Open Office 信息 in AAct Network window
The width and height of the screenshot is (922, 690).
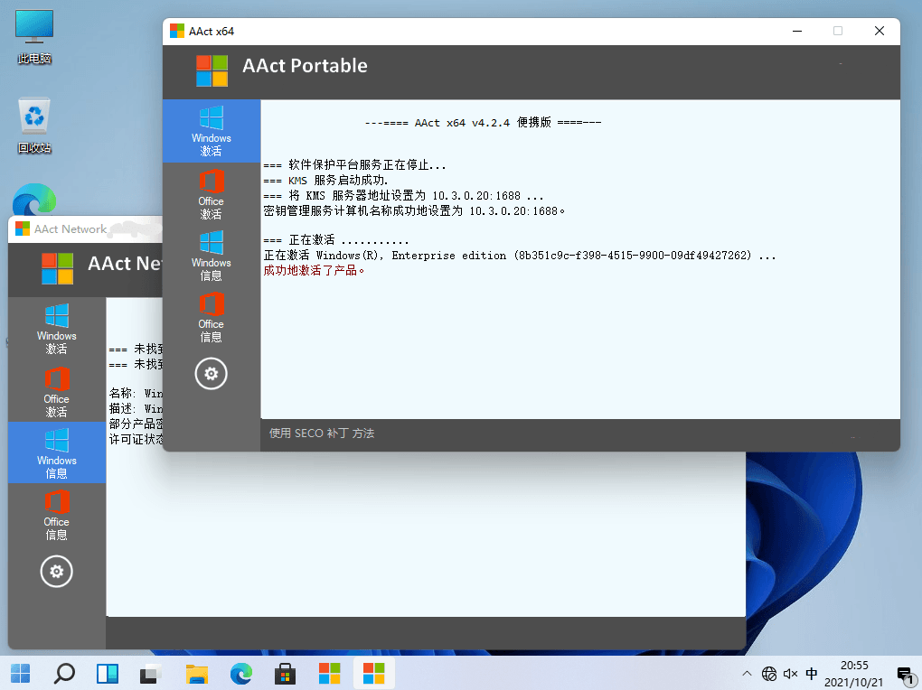tap(56, 515)
